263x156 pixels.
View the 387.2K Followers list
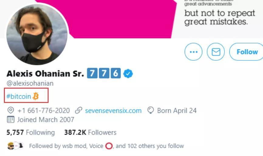(90, 132)
